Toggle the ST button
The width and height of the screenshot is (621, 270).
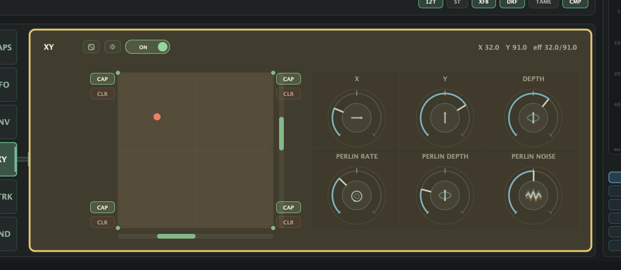pos(457,2)
